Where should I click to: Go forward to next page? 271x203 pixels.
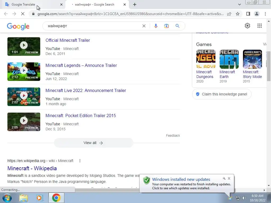(x=14, y=14)
